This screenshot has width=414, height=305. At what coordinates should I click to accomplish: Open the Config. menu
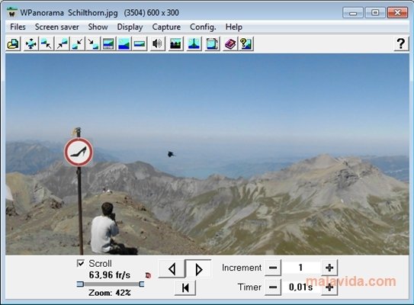203,27
